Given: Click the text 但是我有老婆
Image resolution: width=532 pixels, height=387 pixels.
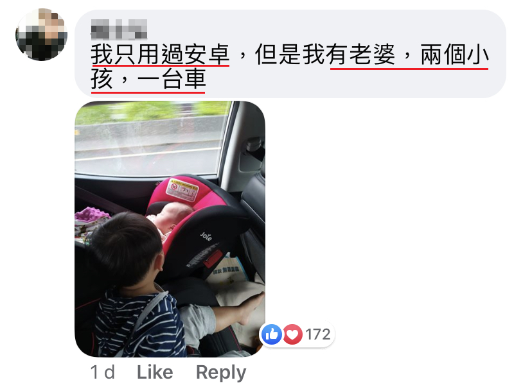Looking at the screenshot, I should pos(325,54).
